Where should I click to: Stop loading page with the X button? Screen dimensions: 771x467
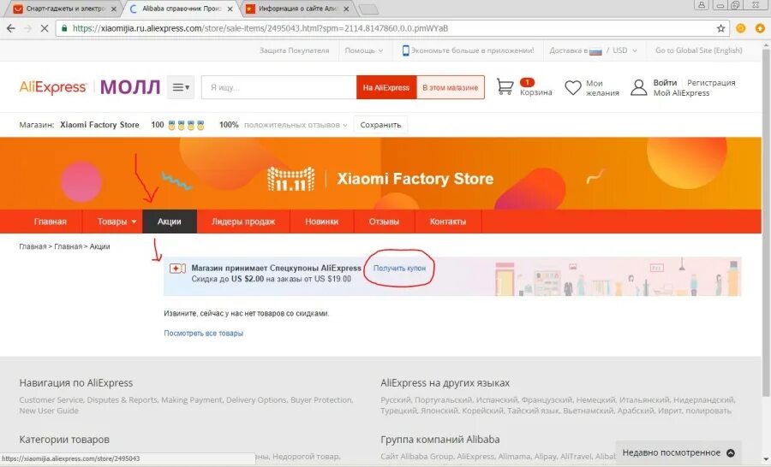coord(44,28)
